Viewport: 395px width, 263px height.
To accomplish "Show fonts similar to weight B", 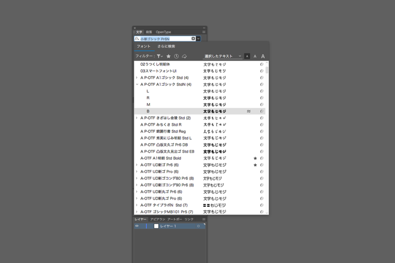I will tap(249, 111).
